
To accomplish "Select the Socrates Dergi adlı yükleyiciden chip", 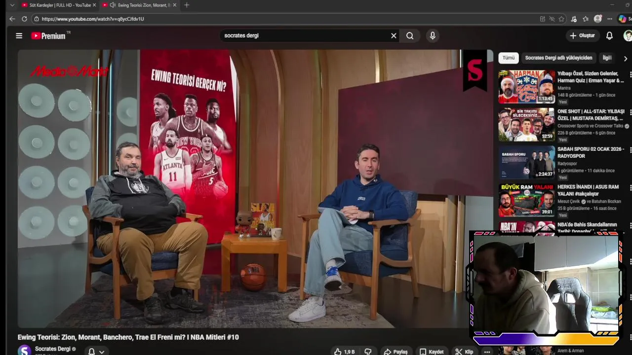I will pos(558,58).
